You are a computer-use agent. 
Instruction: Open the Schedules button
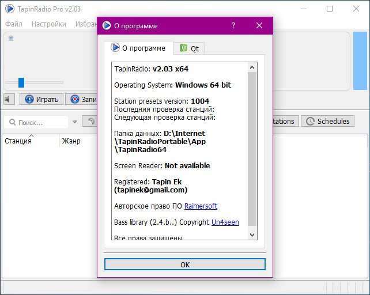pos(327,121)
